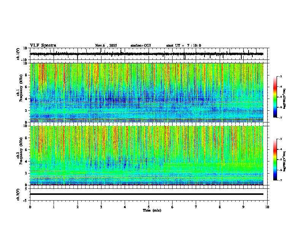
Task: Click the "-3" label on ch.1 color scale
Action: click(x=280, y=77)
